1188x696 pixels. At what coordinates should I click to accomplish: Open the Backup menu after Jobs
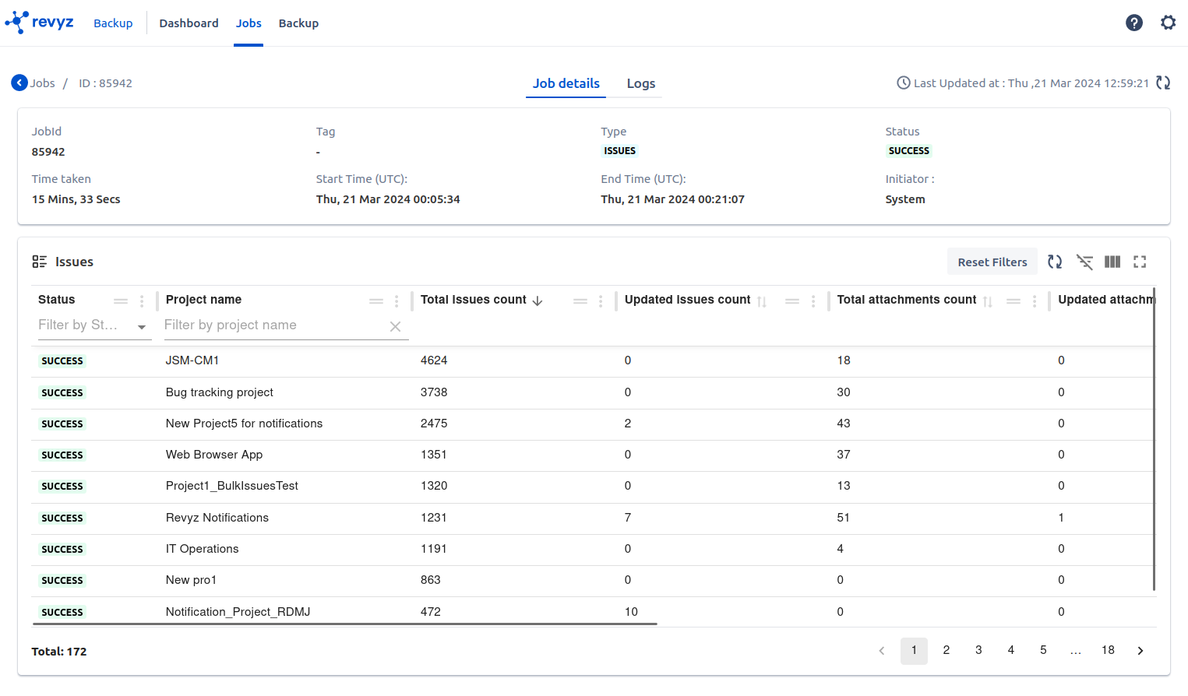click(x=298, y=23)
